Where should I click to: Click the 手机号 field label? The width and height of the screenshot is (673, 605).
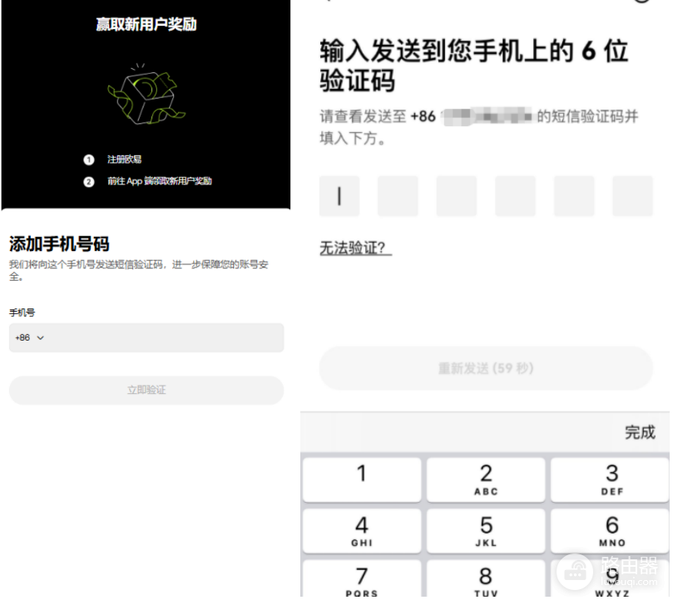22,312
